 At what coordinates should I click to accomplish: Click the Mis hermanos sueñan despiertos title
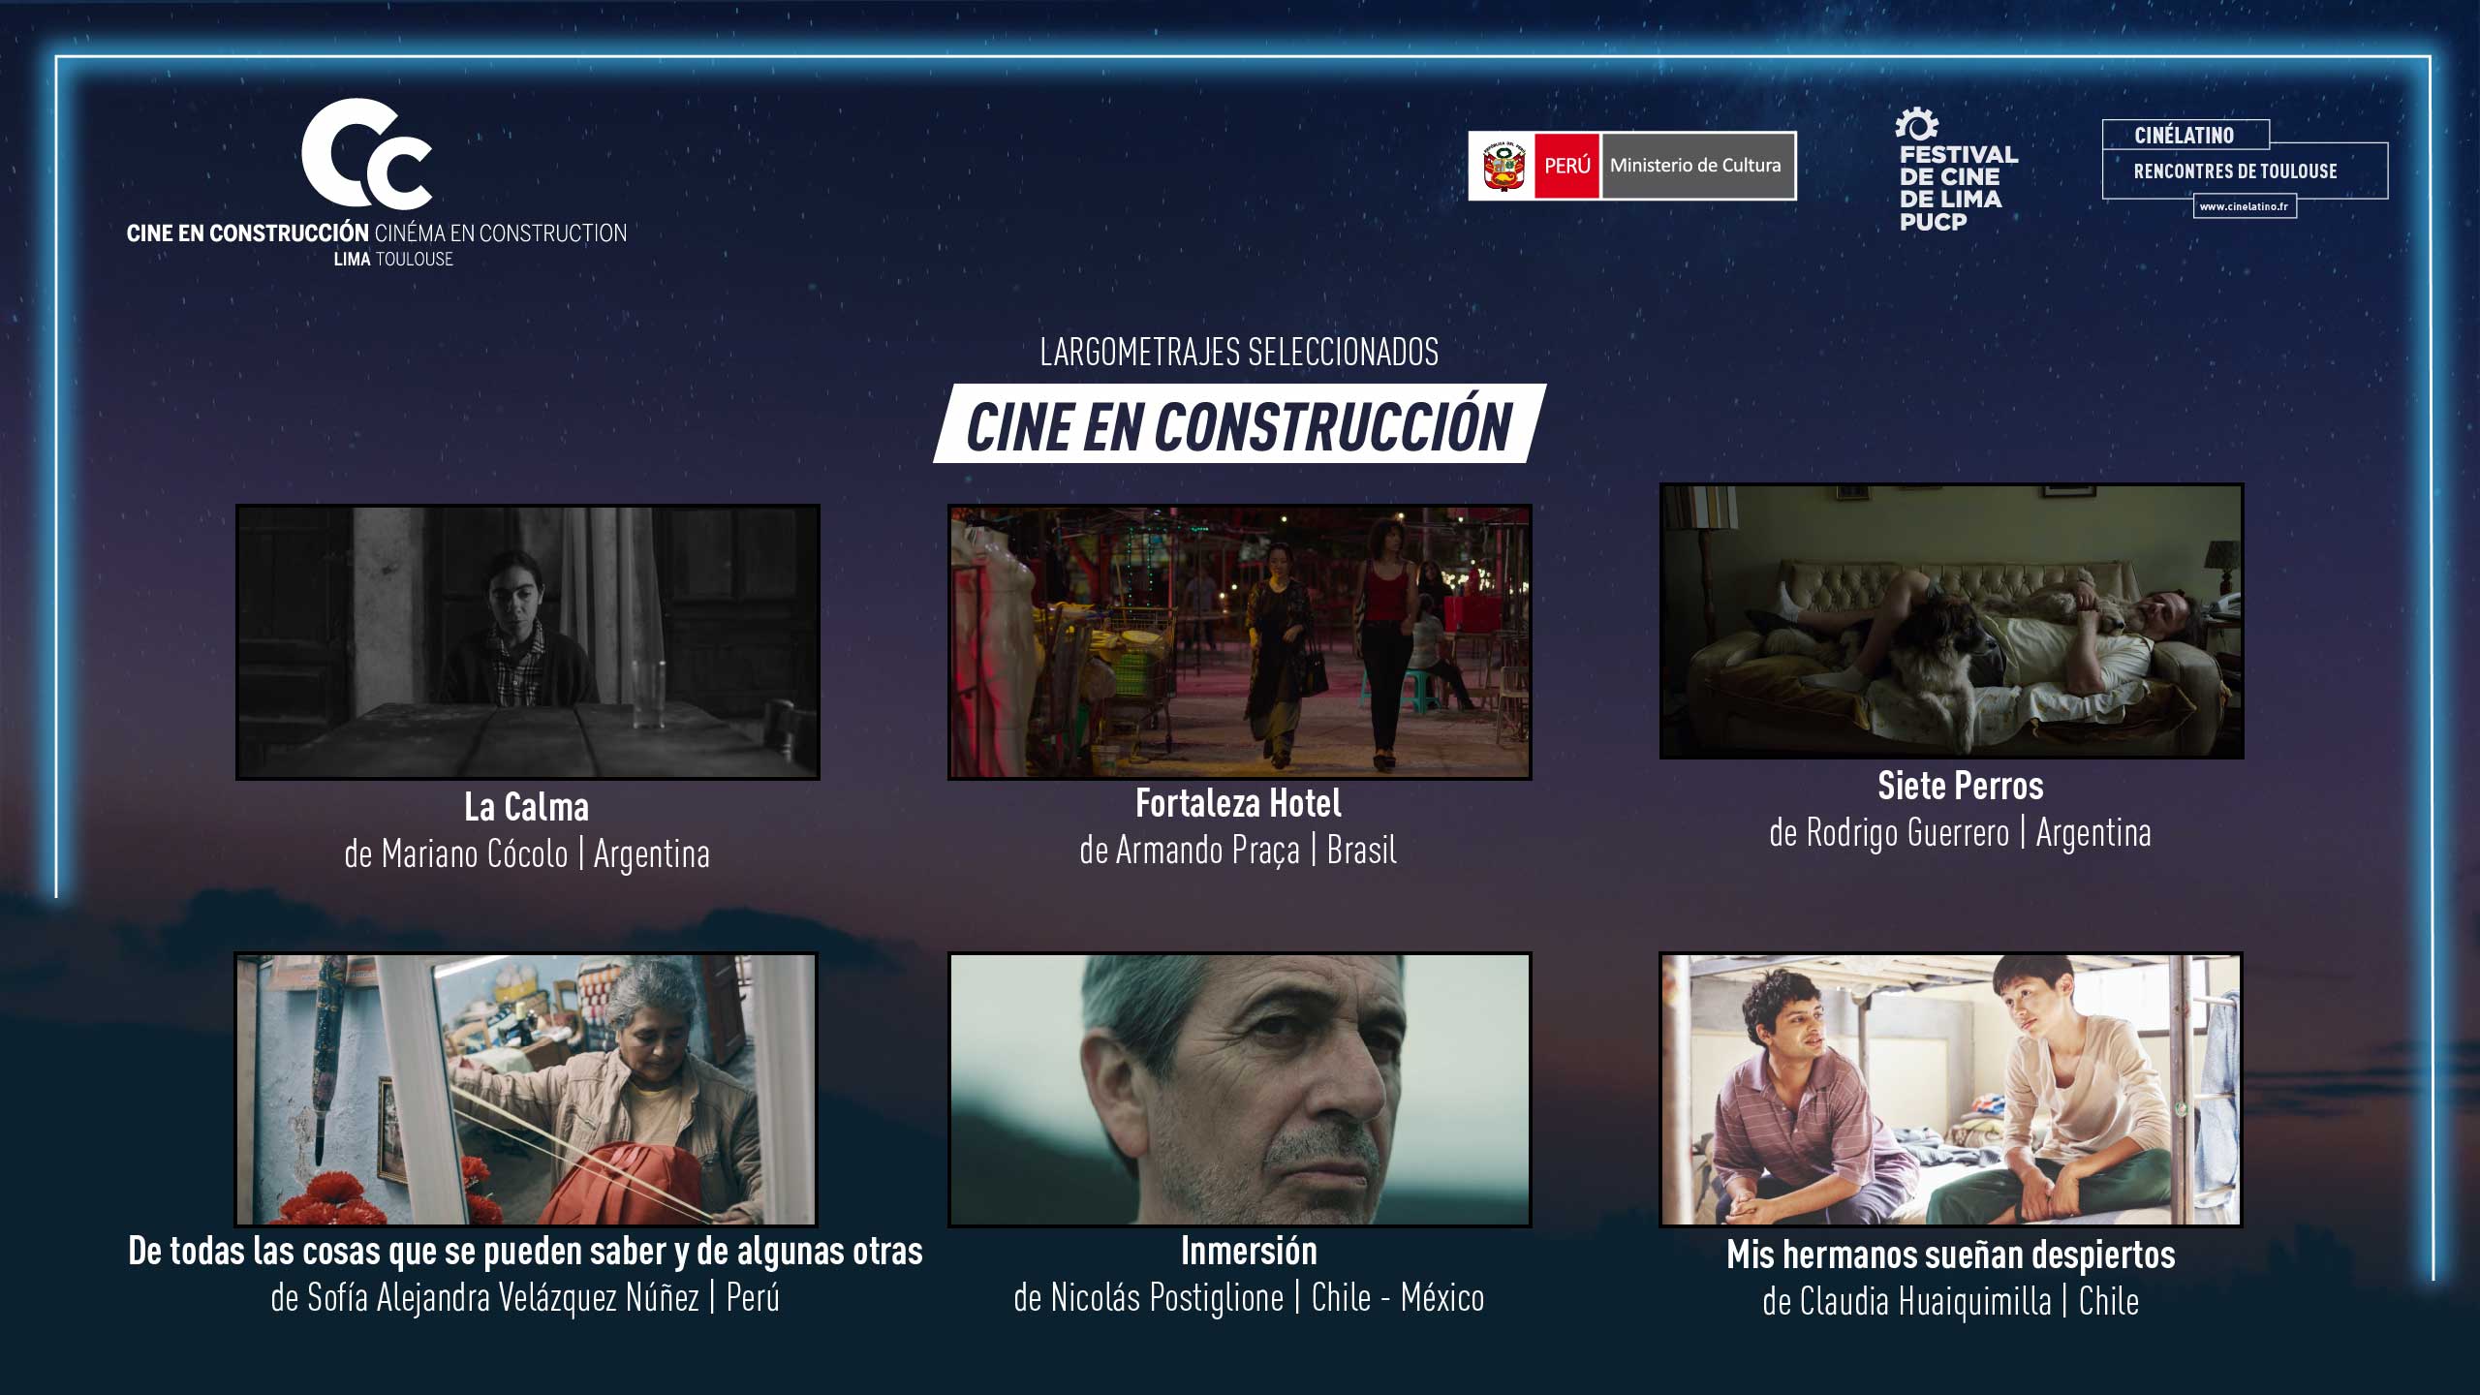pyautogui.click(x=1950, y=1255)
